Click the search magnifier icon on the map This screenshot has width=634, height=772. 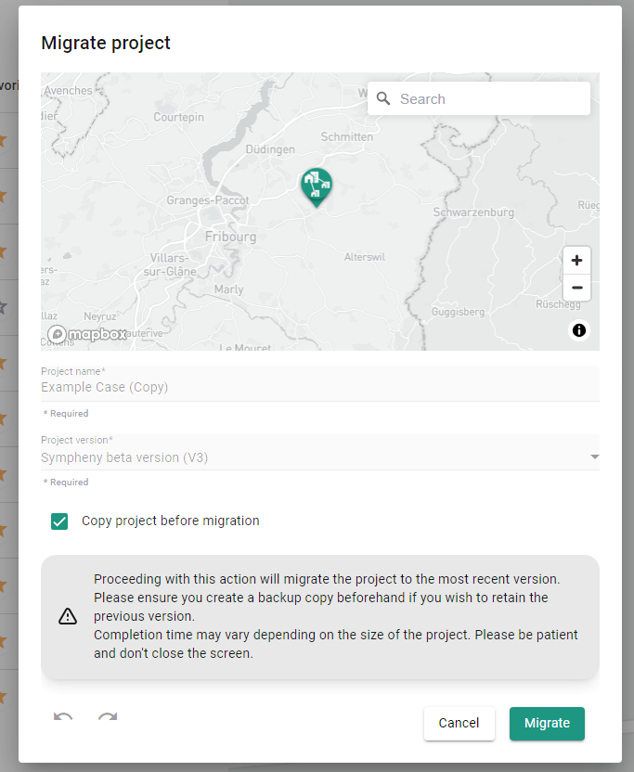pyautogui.click(x=383, y=99)
